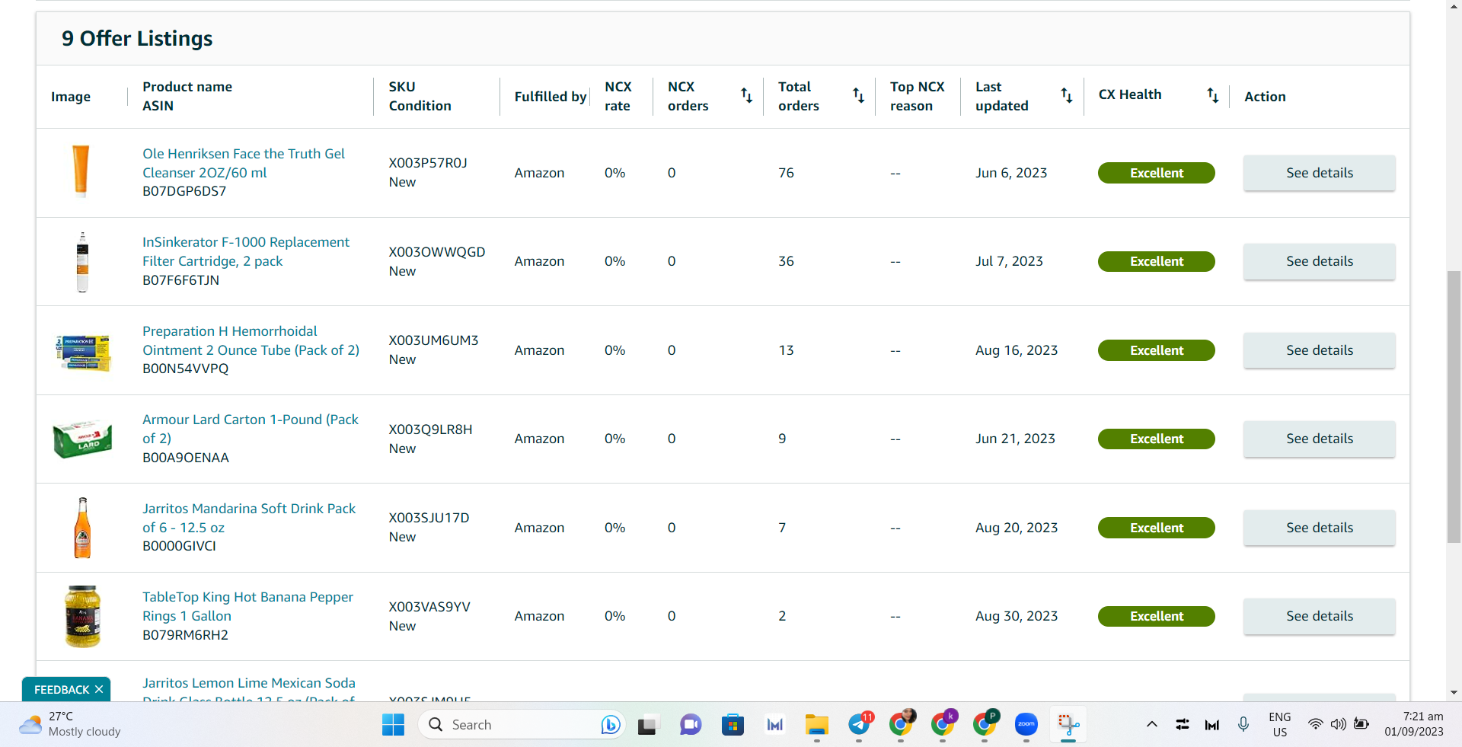The image size is (1462, 747).
Task: Click the NCX rate column header
Action: coord(618,96)
